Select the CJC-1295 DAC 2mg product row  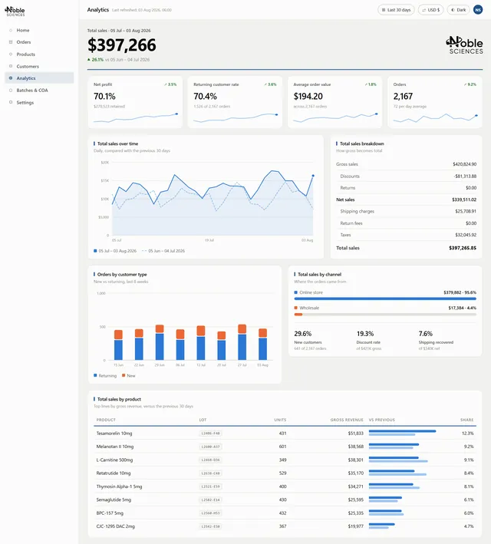(285, 526)
